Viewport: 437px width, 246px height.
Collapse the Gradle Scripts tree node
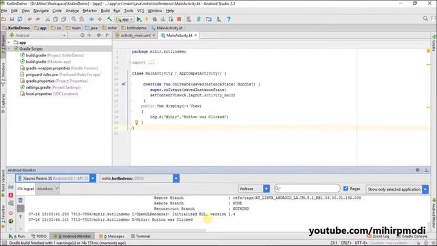(9, 49)
